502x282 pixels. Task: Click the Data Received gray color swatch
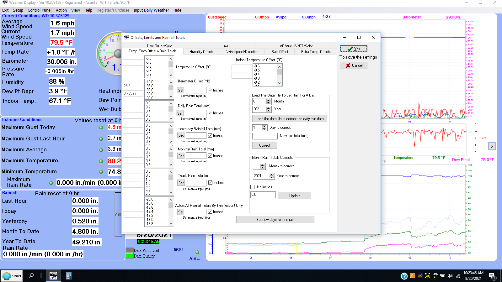coord(129,250)
